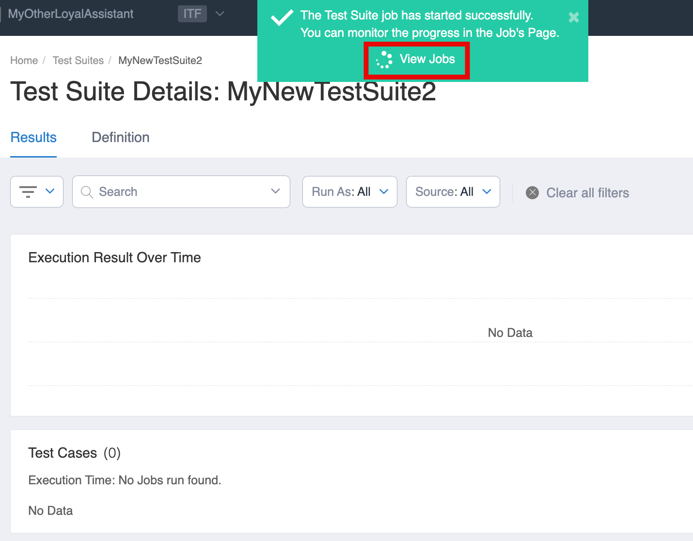Dismiss the green success notification
This screenshot has width=693, height=541.
coord(573,18)
